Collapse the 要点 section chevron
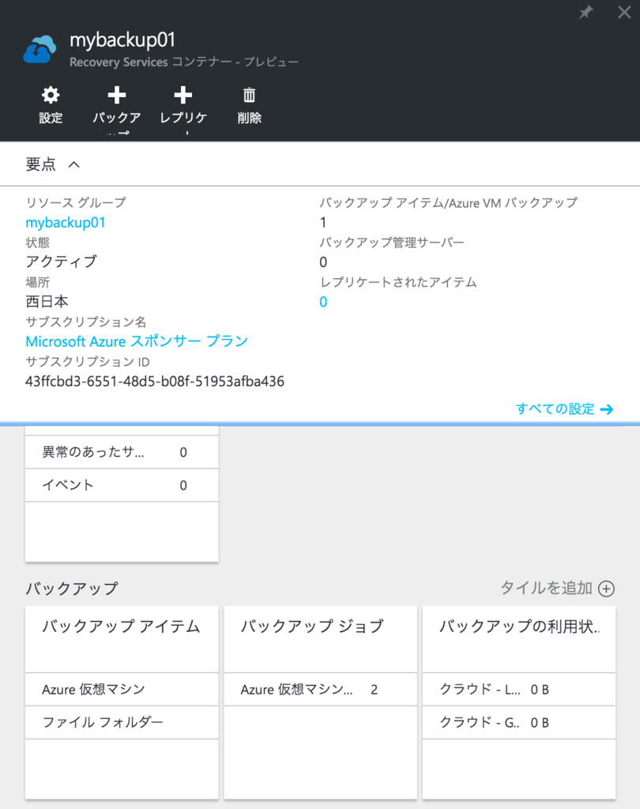The image size is (640, 809). pyautogui.click(x=74, y=164)
